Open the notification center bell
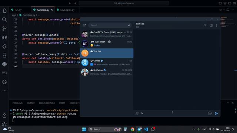This screenshot has height=133, width=237. click(x=233, y=129)
